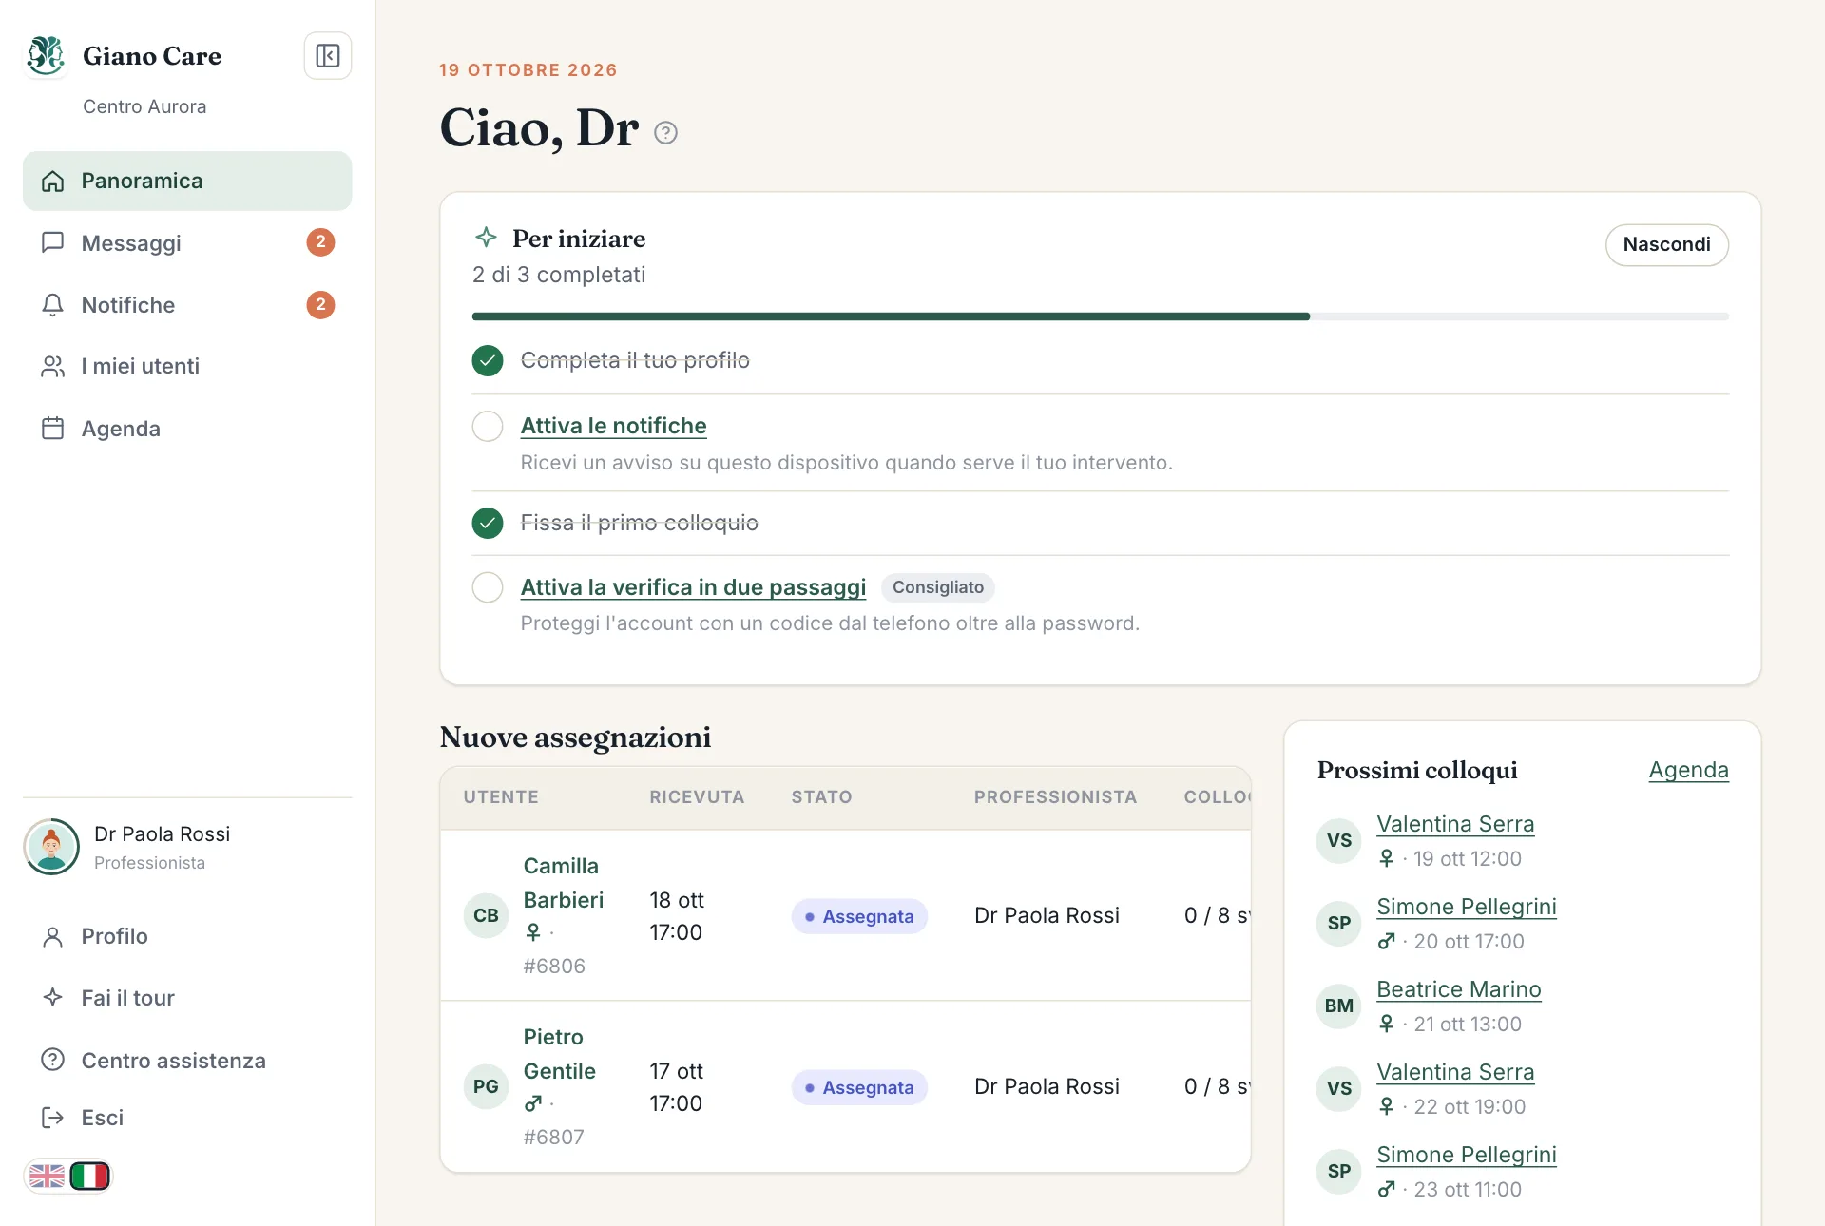1825x1226 pixels.
Task: Click the CB avatar for Camilla Barbieri
Action: click(486, 915)
